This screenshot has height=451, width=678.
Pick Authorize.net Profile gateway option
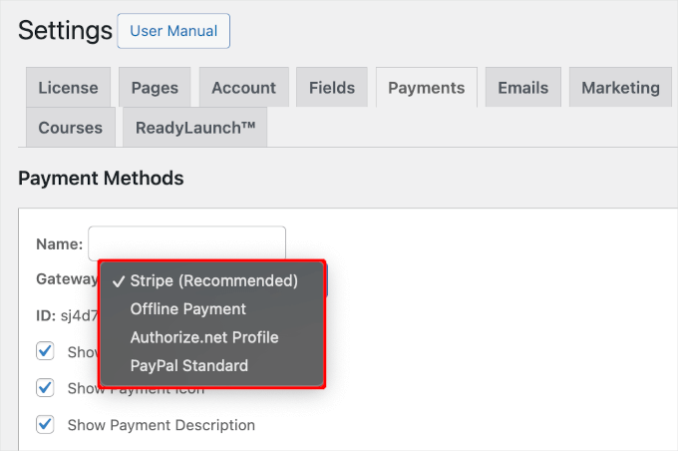pyautogui.click(x=211, y=337)
